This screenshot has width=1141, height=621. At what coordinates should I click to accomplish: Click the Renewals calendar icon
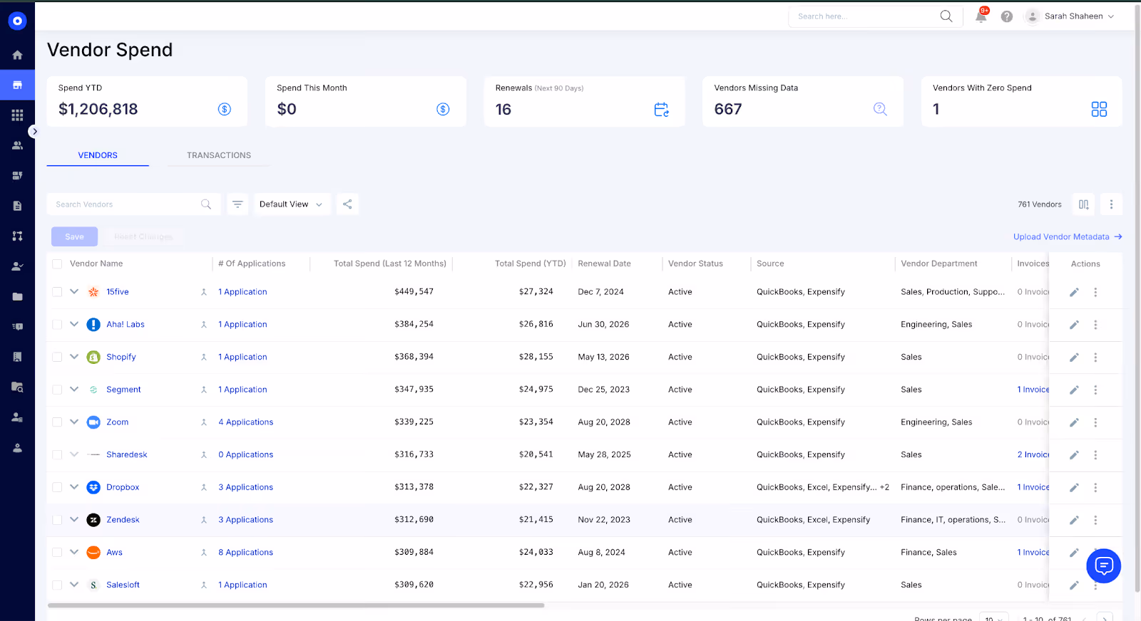(661, 109)
